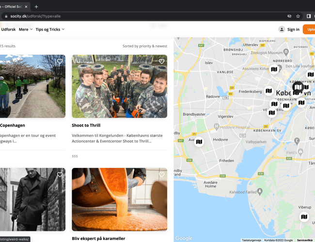Bookmark this page with the star icon
Image resolution: width=315 pixels, height=242 pixels.
coord(298,16)
